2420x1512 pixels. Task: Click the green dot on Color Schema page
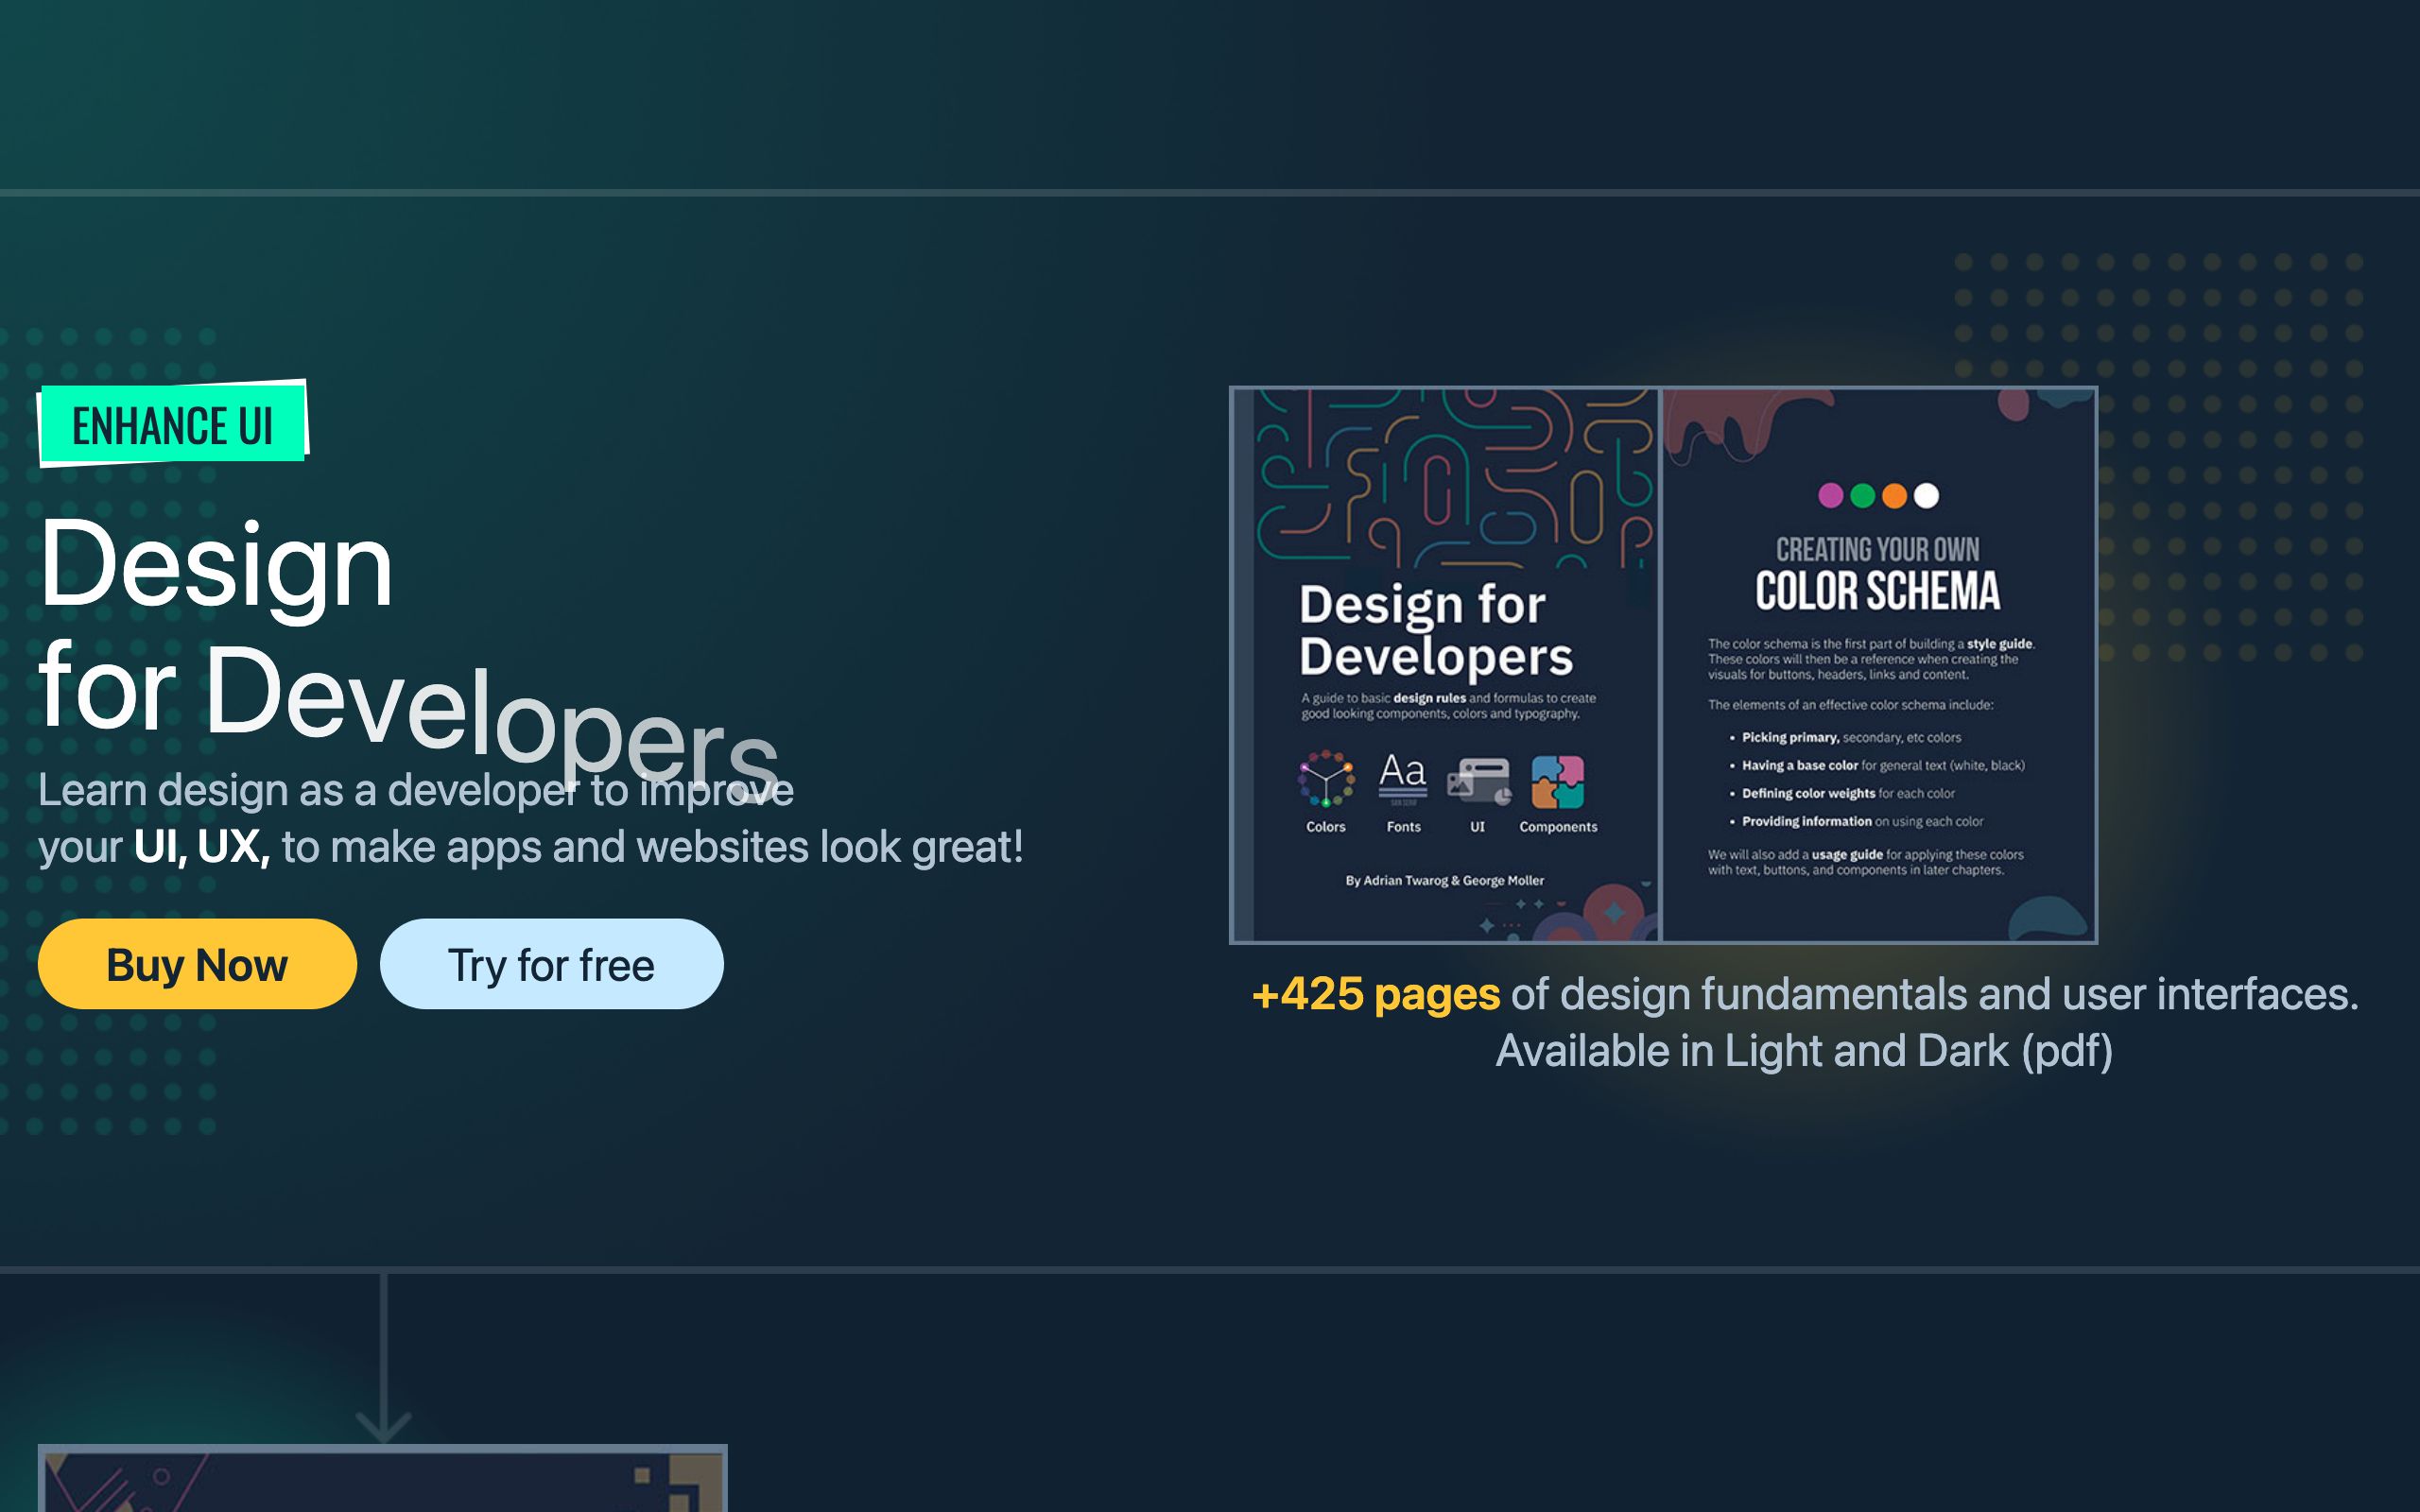pyautogui.click(x=1862, y=495)
